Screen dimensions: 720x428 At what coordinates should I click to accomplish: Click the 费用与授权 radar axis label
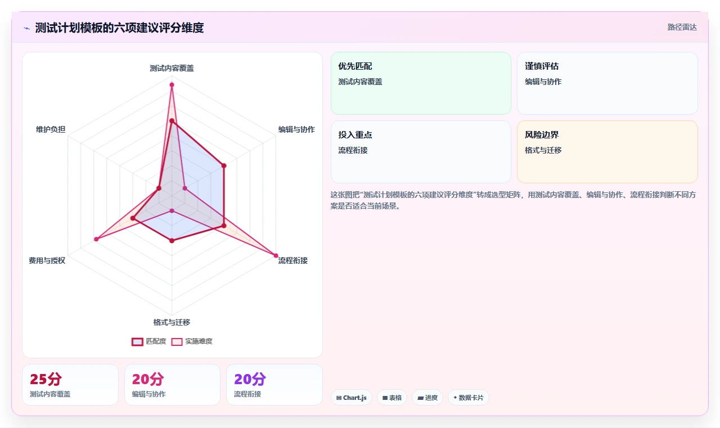tap(47, 260)
